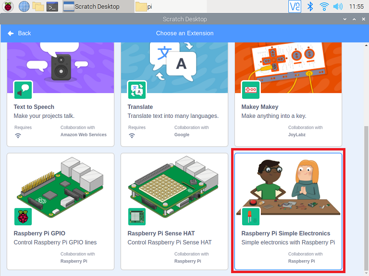The height and width of the screenshot is (276, 369).
Task: Maximize Scratch Desktop with the up chevron
Action: 354,19
